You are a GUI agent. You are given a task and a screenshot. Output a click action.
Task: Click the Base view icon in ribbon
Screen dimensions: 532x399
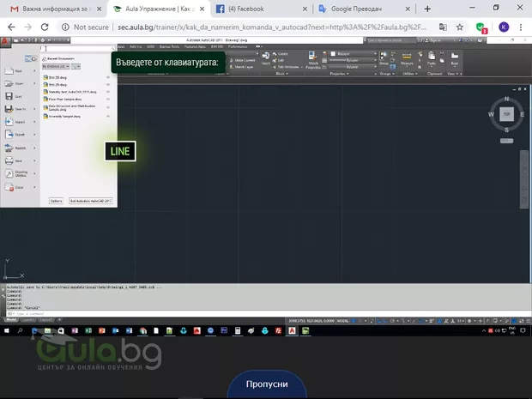(x=454, y=56)
